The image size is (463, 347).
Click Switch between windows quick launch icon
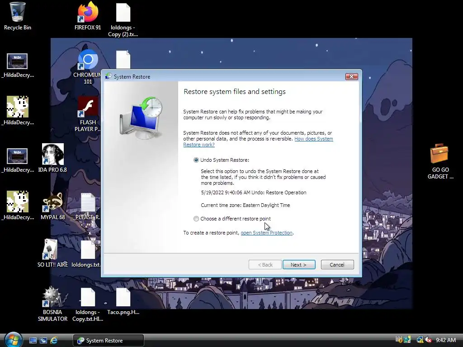tap(43, 341)
